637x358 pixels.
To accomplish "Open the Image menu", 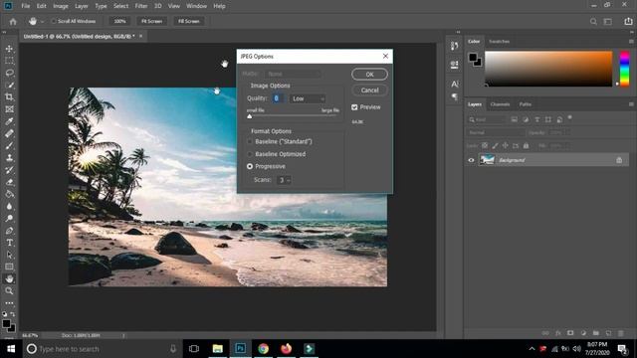I will tap(61, 6).
